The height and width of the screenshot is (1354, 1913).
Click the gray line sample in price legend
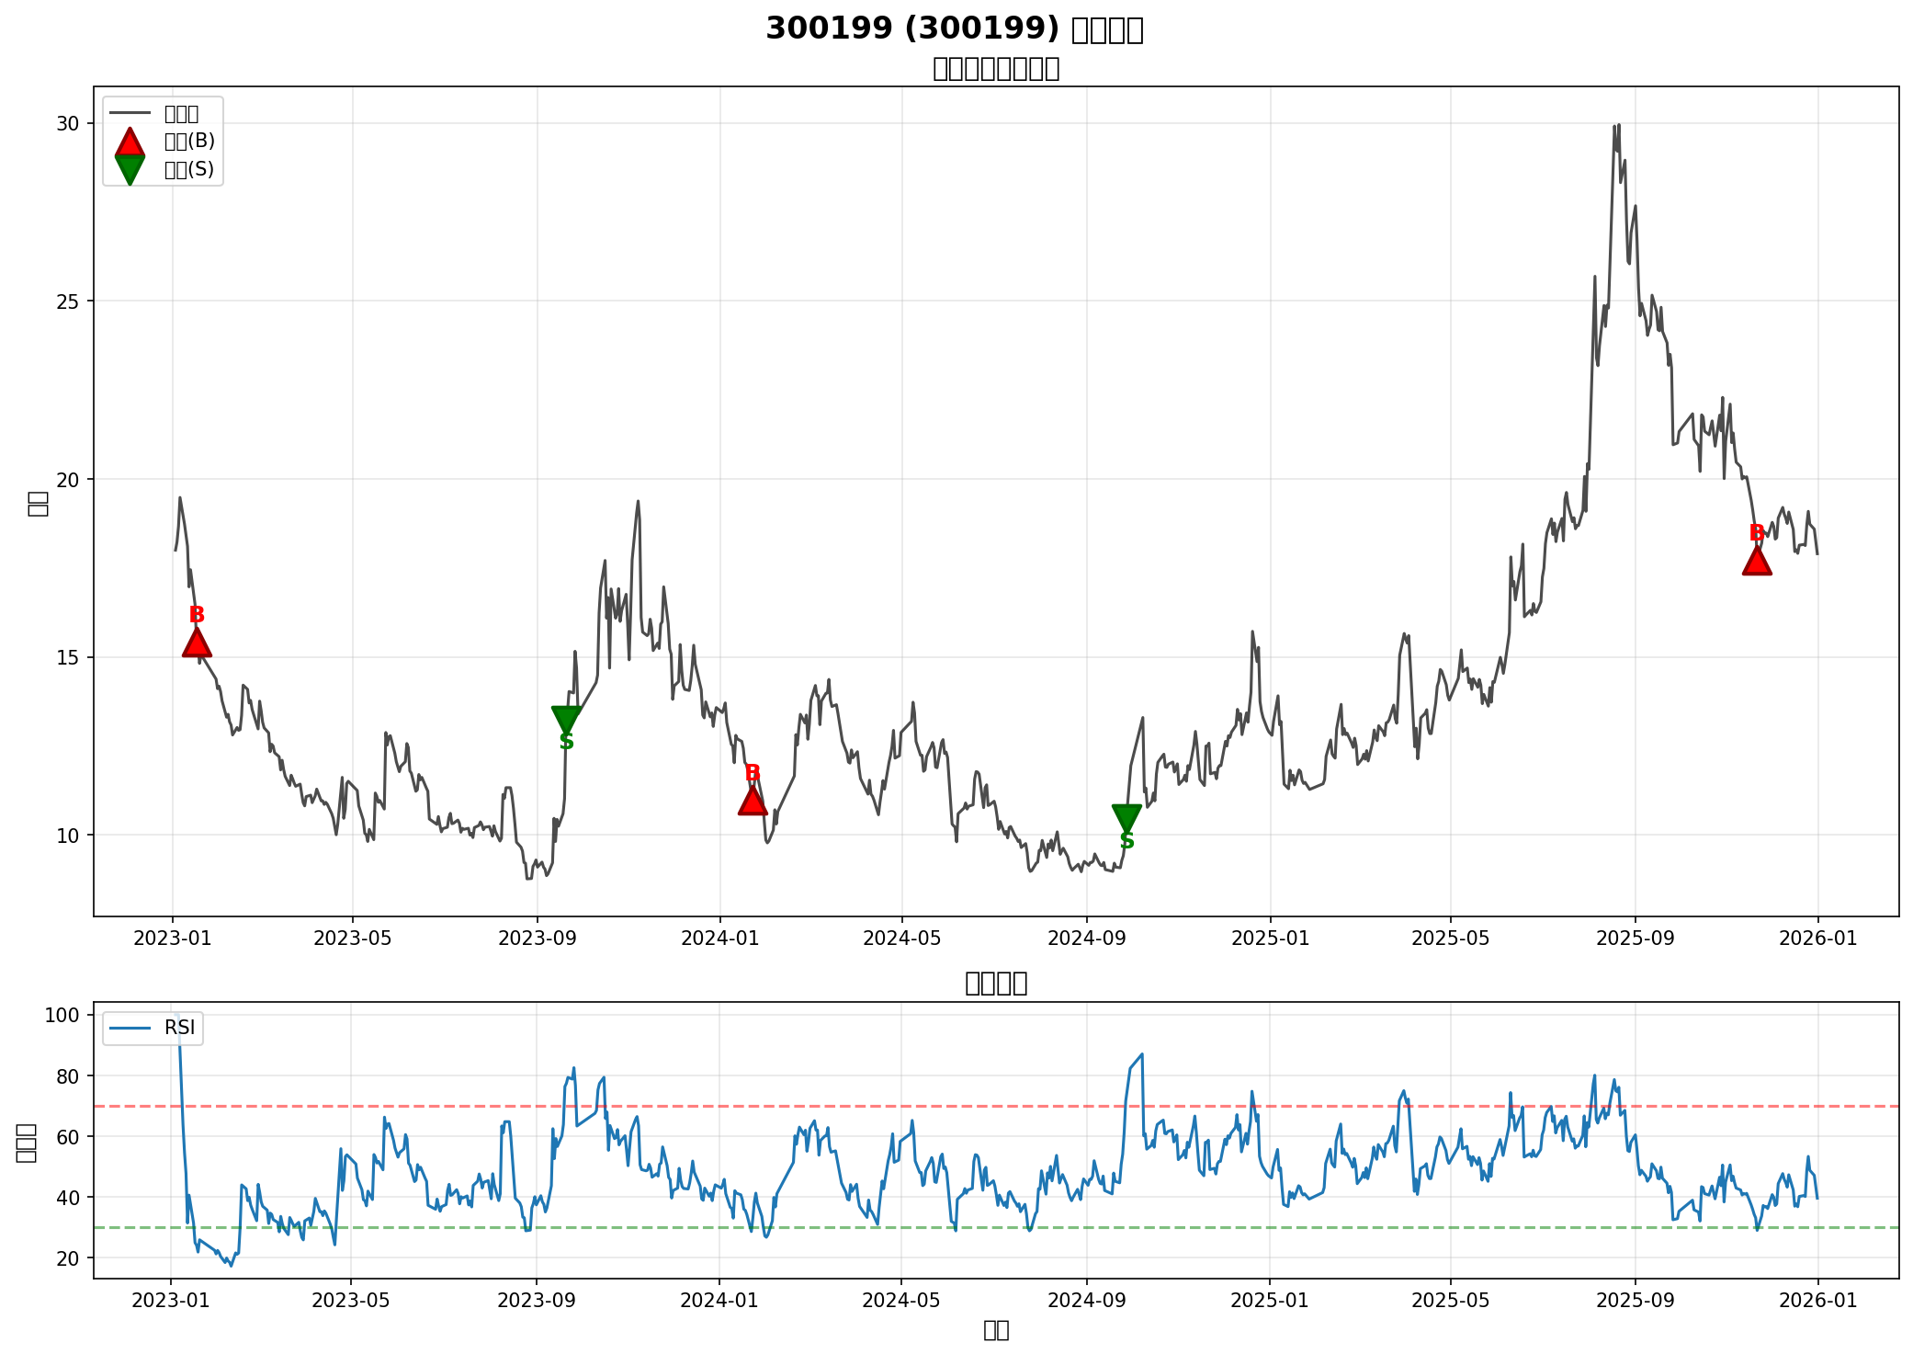pyautogui.click(x=130, y=113)
